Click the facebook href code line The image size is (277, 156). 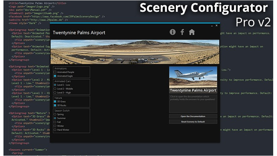pos(57,16)
